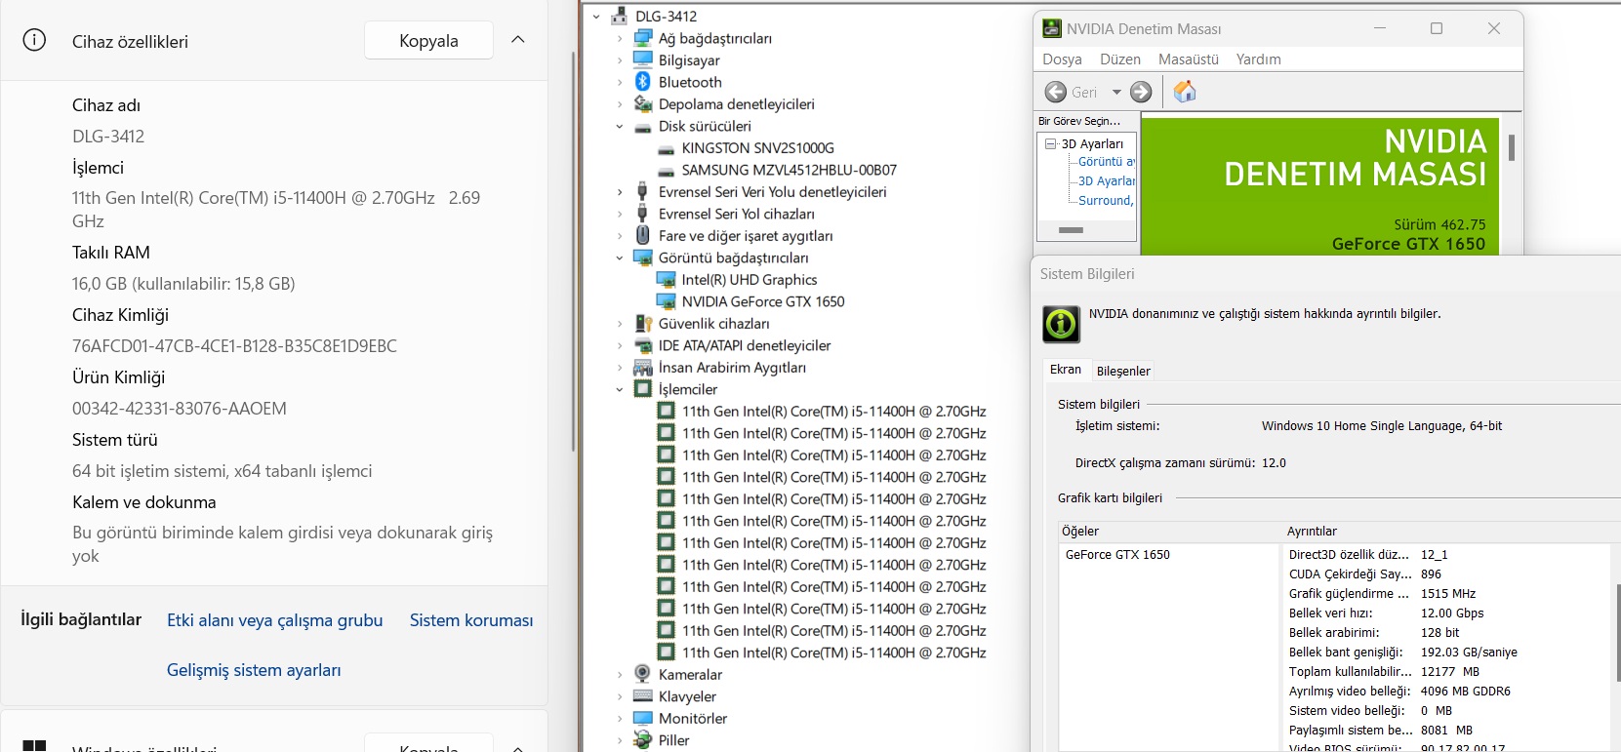Collapse 3D Ayarları tree in NVIDIA panel

tap(1051, 143)
